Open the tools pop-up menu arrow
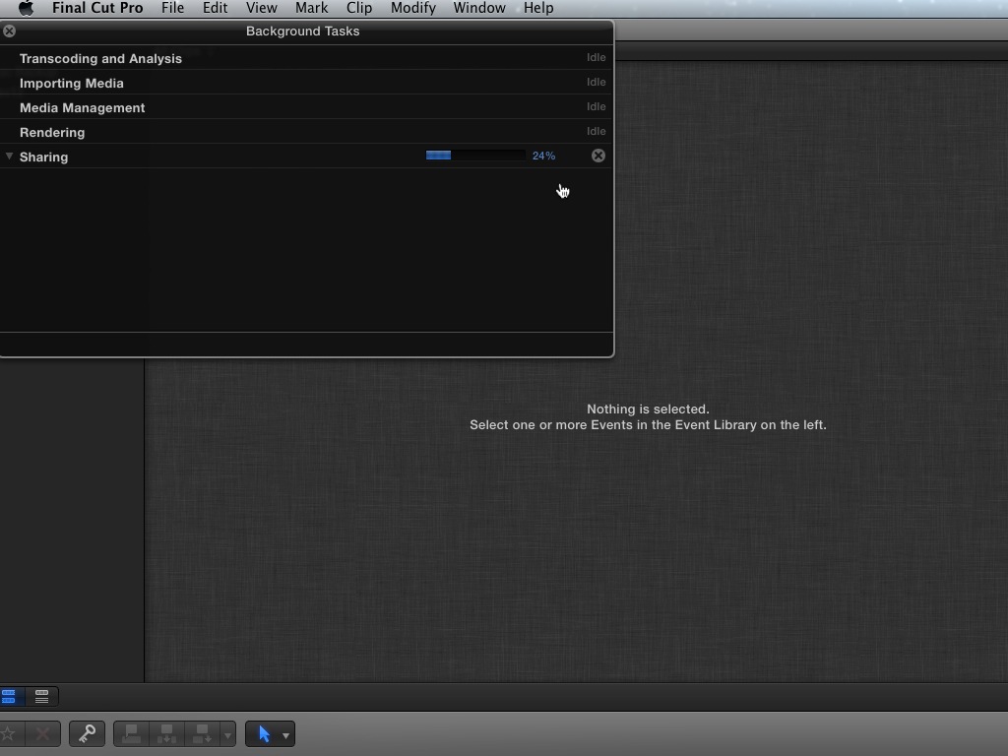Screen dimensions: 1008x756 coord(286,734)
